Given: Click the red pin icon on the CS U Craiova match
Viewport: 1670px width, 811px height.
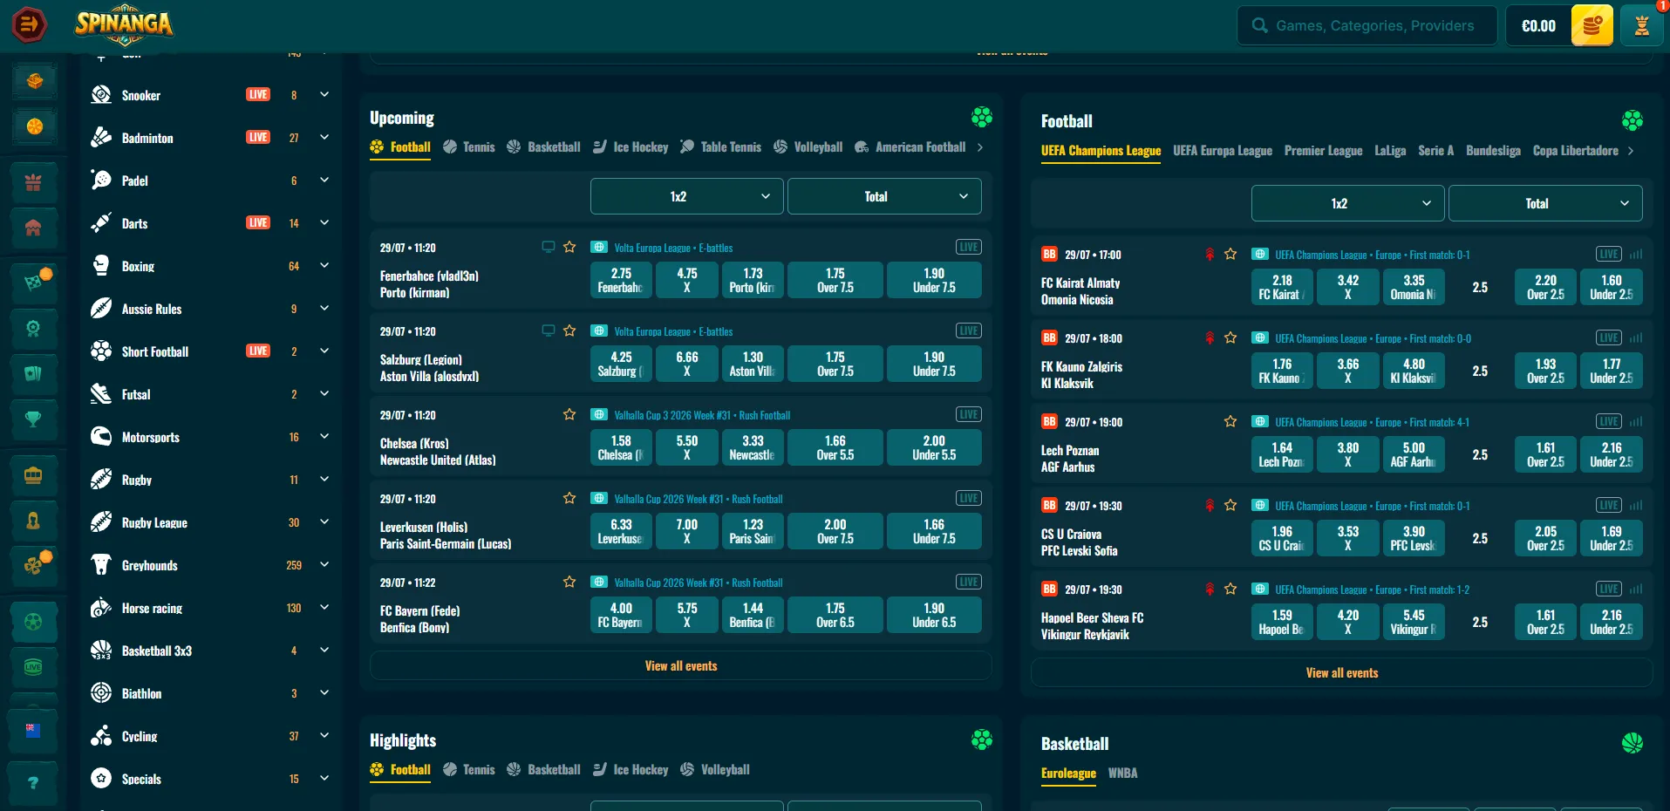Looking at the screenshot, I should 1210,506.
